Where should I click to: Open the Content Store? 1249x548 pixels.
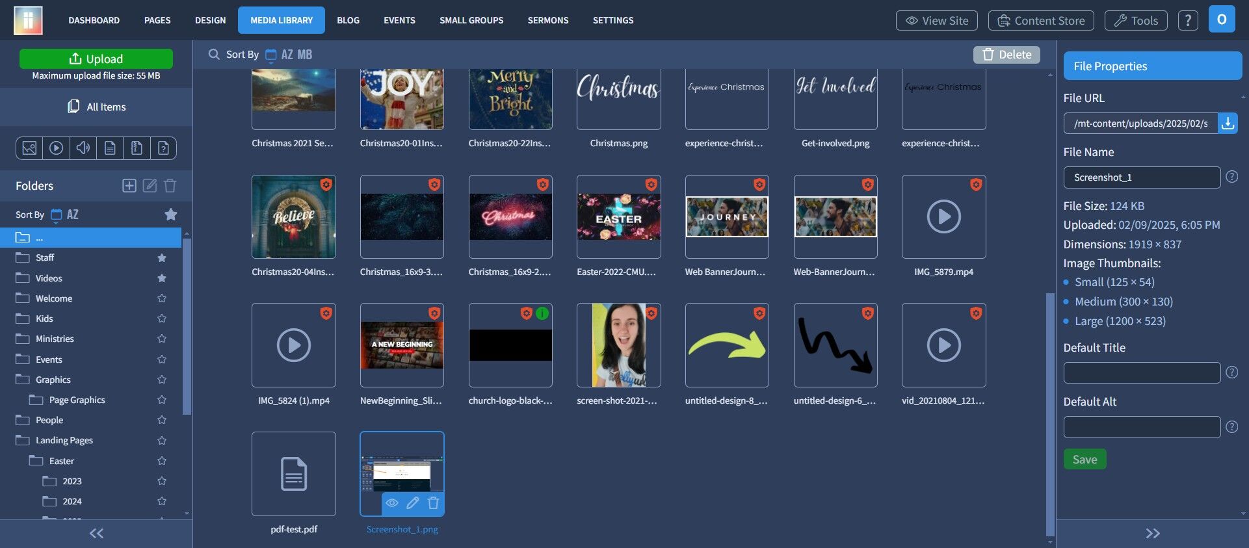pos(1041,20)
